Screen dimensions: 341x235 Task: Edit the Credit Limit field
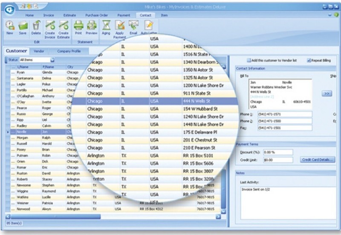[278, 160]
